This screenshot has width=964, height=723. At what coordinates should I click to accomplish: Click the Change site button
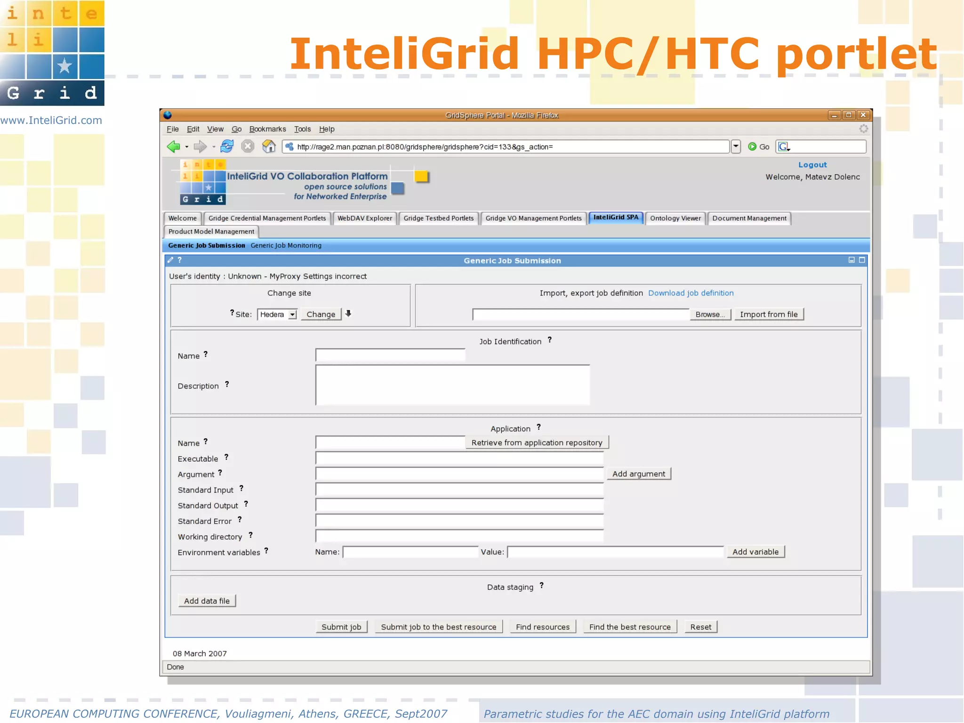tap(321, 314)
